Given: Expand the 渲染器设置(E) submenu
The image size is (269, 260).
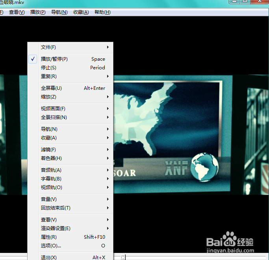Looking at the screenshot, I should pyautogui.click(x=70, y=228).
